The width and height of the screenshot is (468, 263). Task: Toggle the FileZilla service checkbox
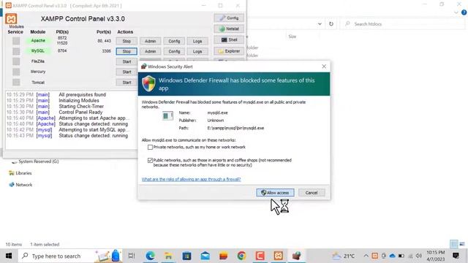[x=16, y=61]
